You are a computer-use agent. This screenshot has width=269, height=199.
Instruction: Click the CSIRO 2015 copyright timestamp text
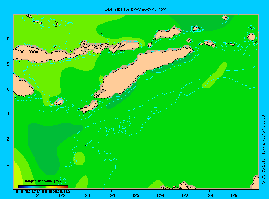coord(263,150)
